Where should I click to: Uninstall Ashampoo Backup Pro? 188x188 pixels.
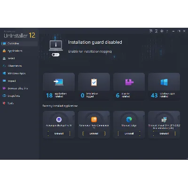point(59,133)
